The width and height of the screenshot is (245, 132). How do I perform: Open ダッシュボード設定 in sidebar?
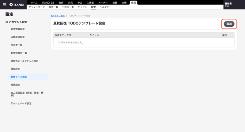click(x=21, y=104)
